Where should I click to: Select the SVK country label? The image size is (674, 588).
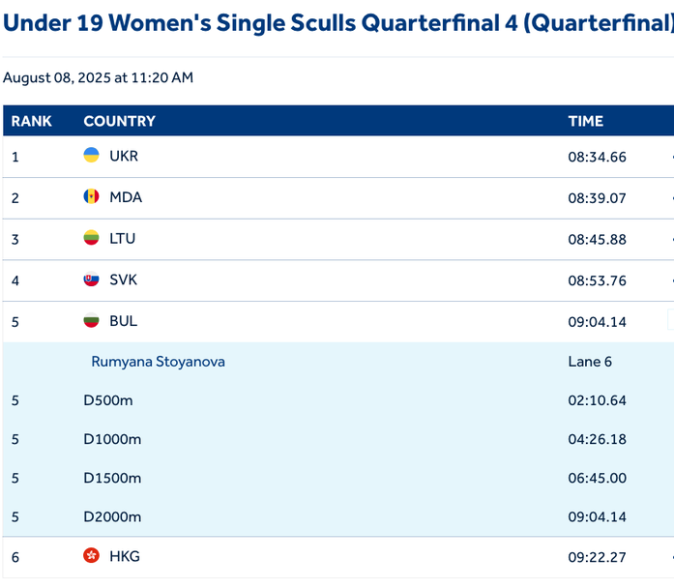(x=124, y=280)
